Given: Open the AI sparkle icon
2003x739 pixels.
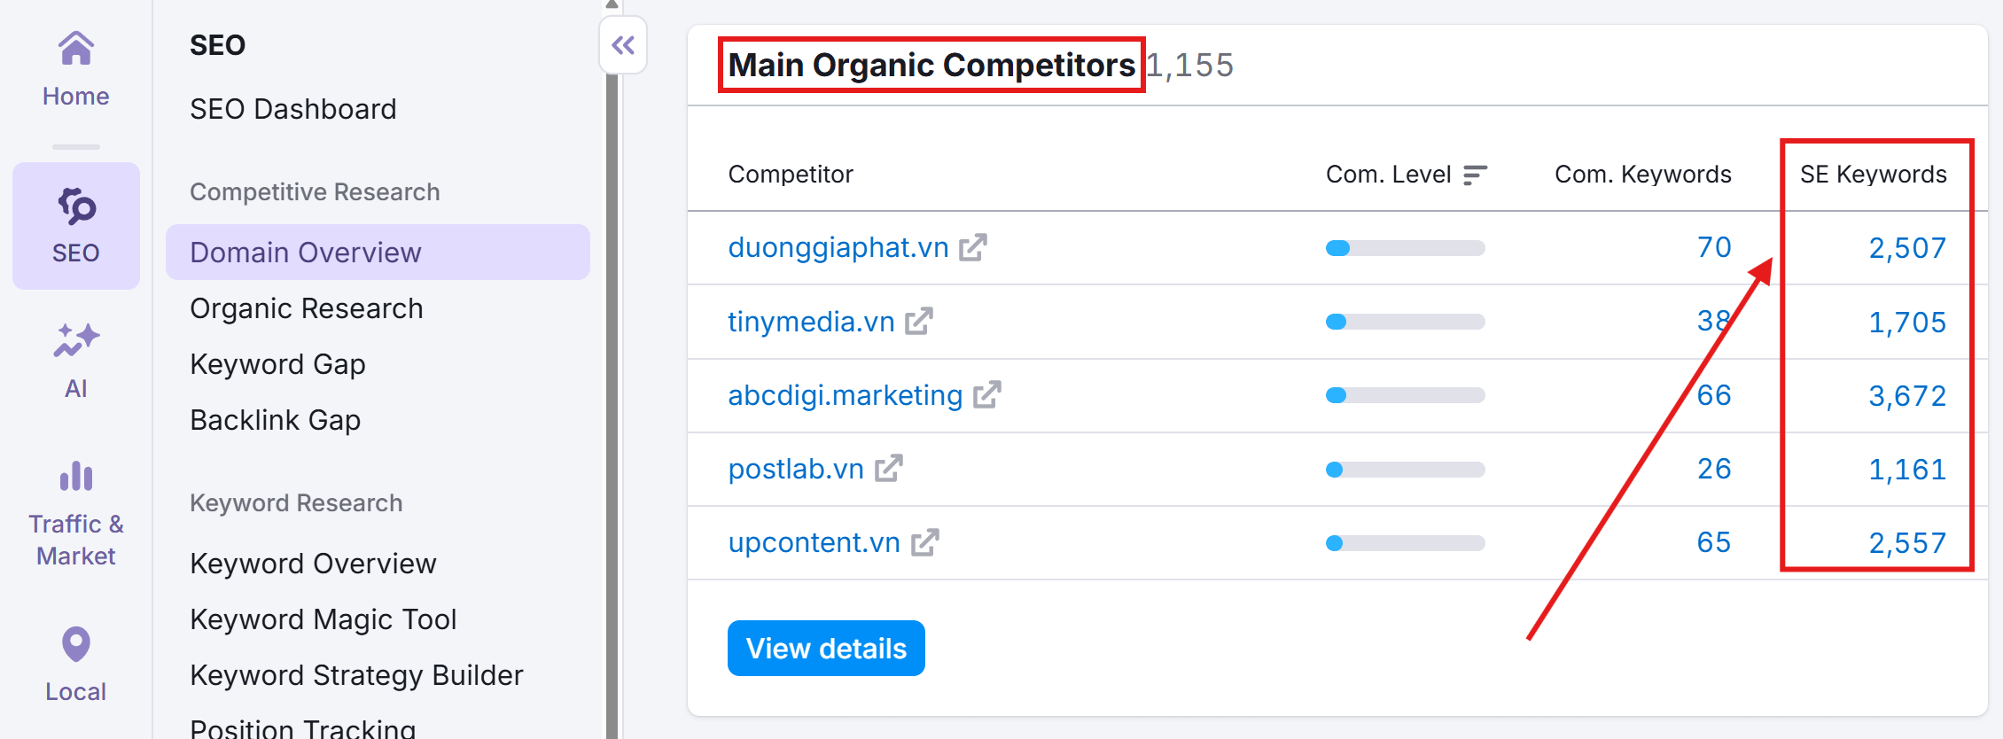Looking at the screenshot, I should pos(76,341).
